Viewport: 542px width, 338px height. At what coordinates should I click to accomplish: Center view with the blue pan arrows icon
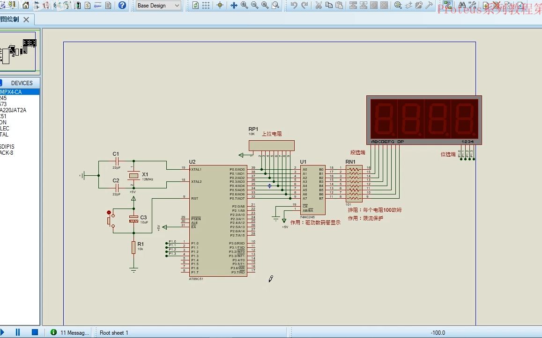pos(234,6)
